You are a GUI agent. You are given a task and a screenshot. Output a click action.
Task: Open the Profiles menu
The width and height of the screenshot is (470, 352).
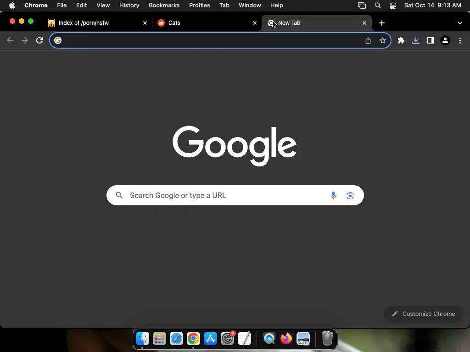pos(199,5)
